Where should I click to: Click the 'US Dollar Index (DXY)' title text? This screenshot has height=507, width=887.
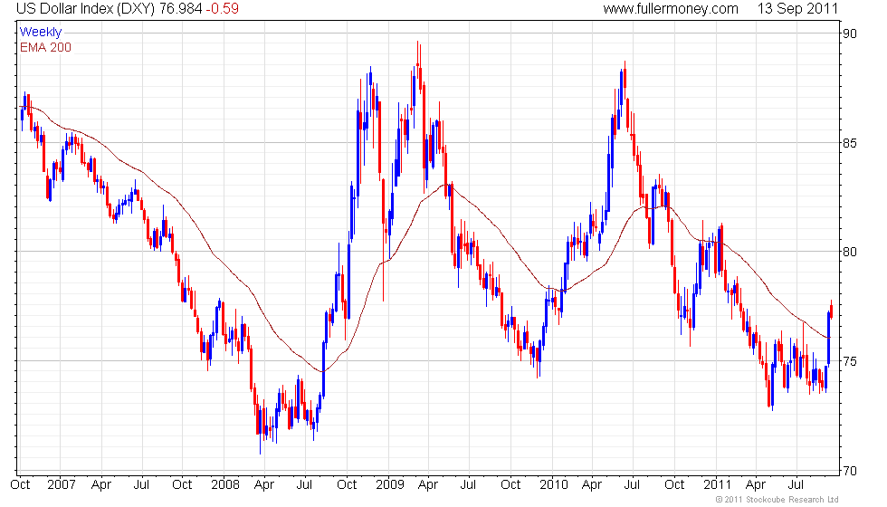(85, 8)
